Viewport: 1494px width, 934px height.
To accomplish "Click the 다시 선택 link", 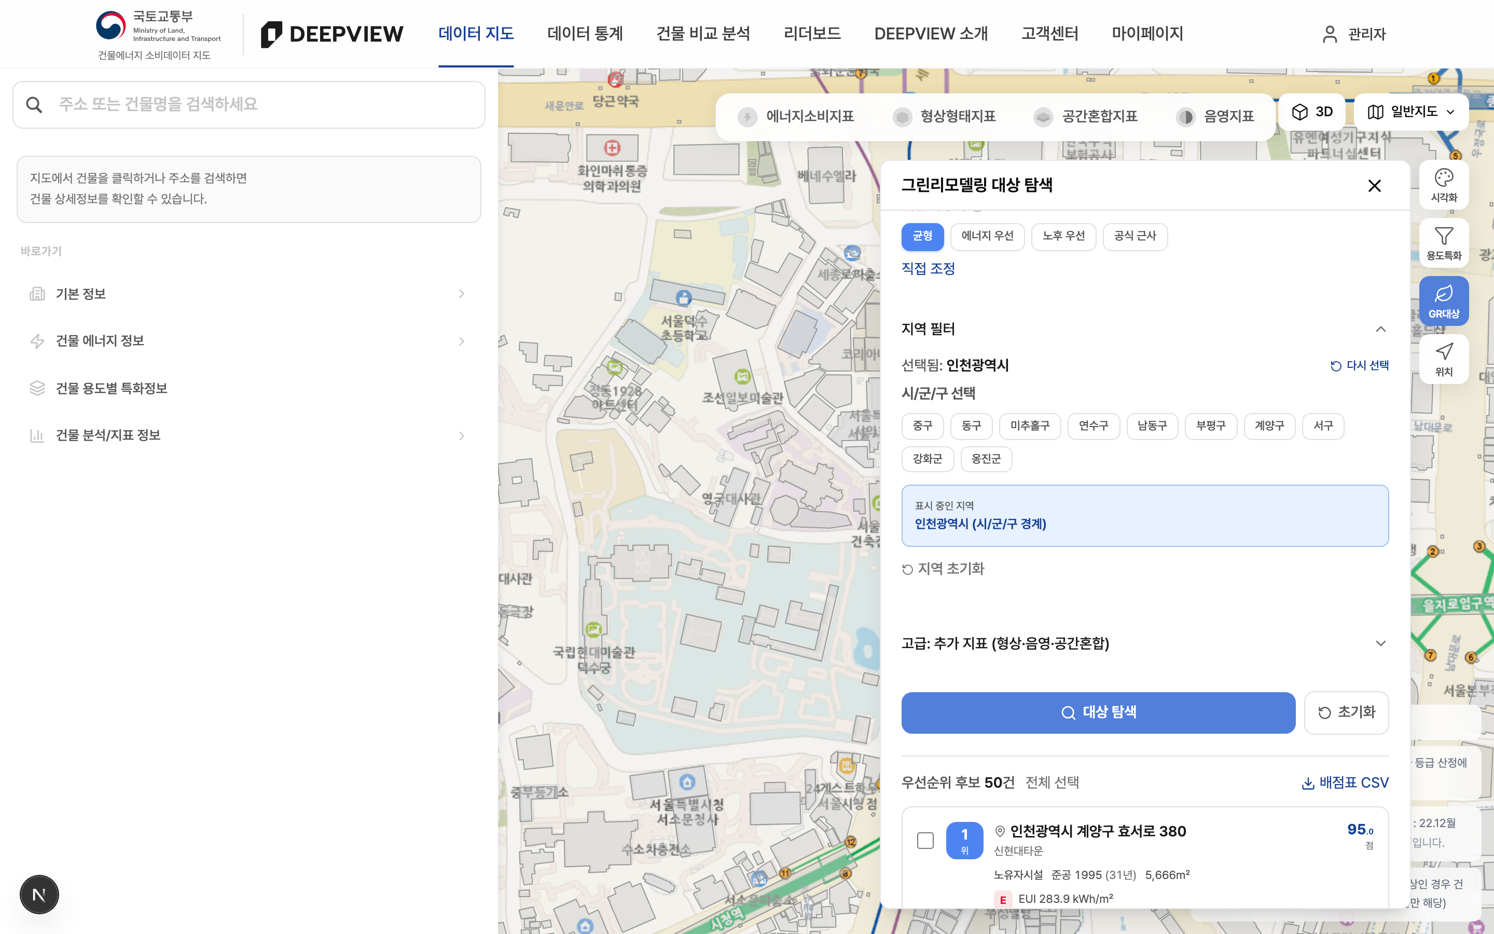I will coord(1360,366).
